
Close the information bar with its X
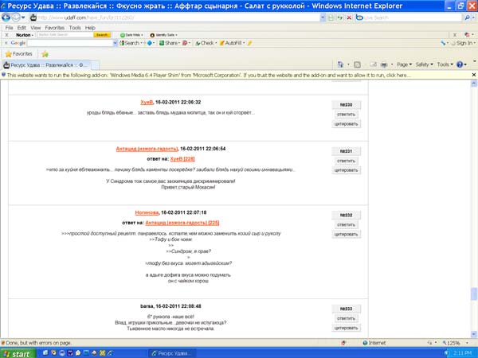coord(474,75)
